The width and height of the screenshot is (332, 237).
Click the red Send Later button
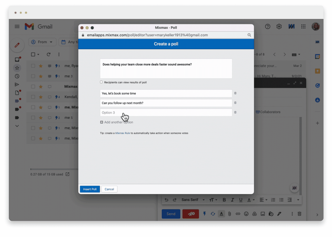coord(191,214)
